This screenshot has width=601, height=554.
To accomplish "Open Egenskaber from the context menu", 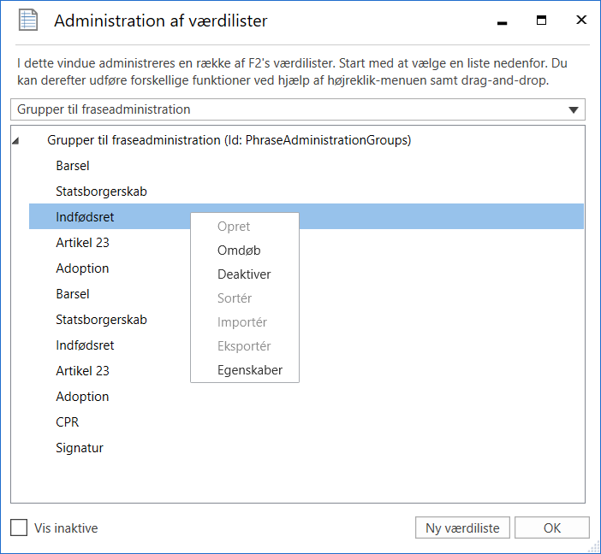I will coord(250,370).
